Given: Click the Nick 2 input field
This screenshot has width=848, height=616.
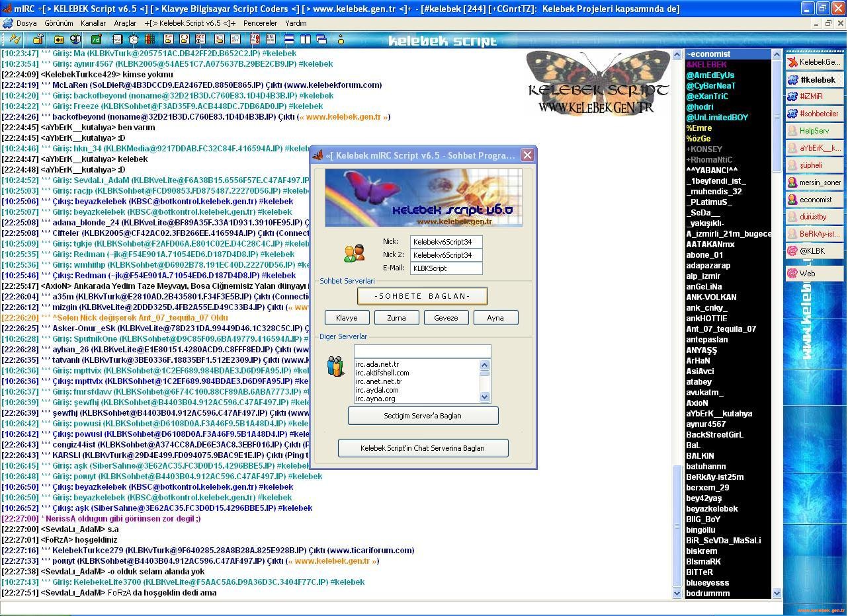Looking at the screenshot, I should [x=446, y=255].
